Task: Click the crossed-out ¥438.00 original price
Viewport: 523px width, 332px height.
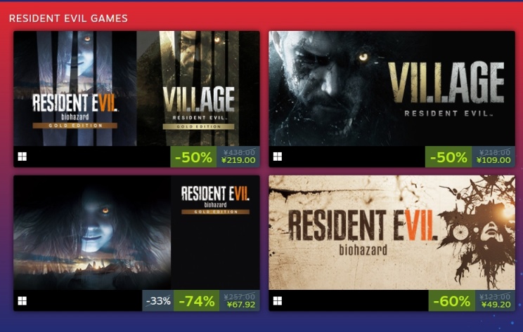Action: [239, 152]
